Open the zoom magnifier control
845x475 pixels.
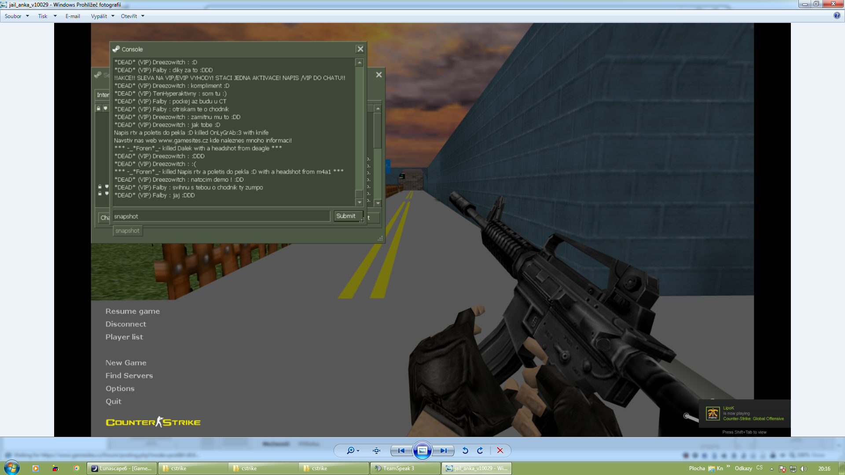(350, 450)
